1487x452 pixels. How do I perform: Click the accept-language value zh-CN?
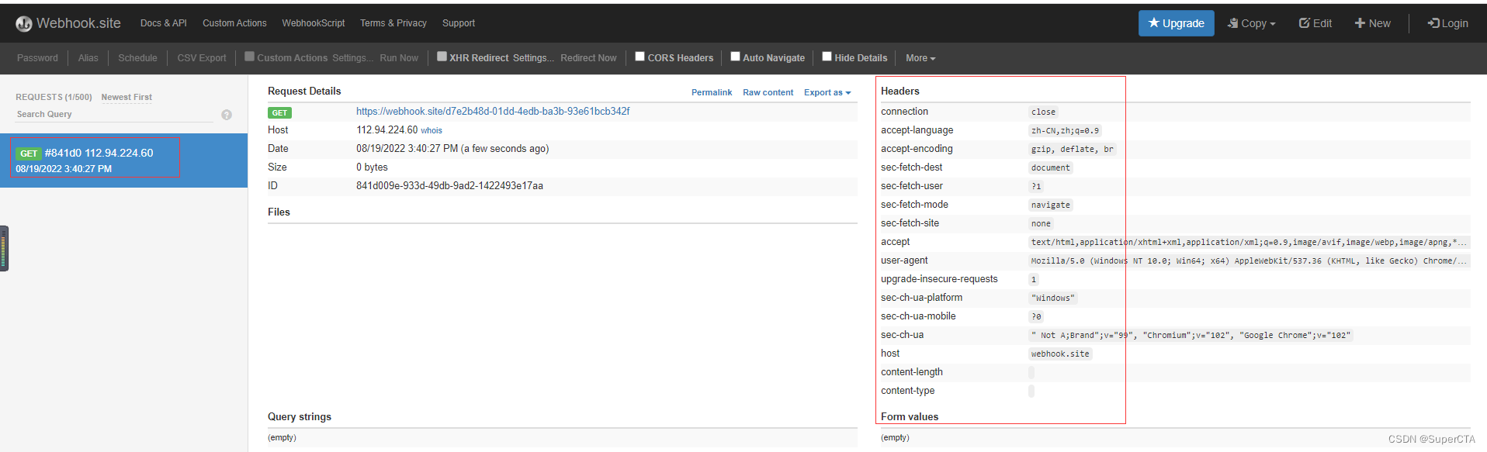pyautogui.click(x=1065, y=131)
